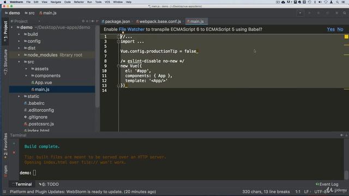Click the demo breadcrumb in navigation bar
This screenshot has width=349, height=196.
[x=13, y=13]
